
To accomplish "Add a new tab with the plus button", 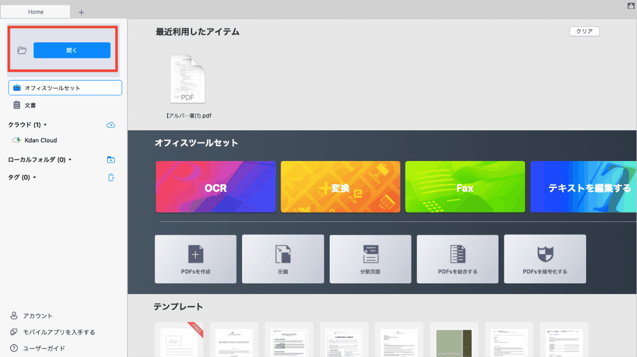I will (x=81, y=12).
